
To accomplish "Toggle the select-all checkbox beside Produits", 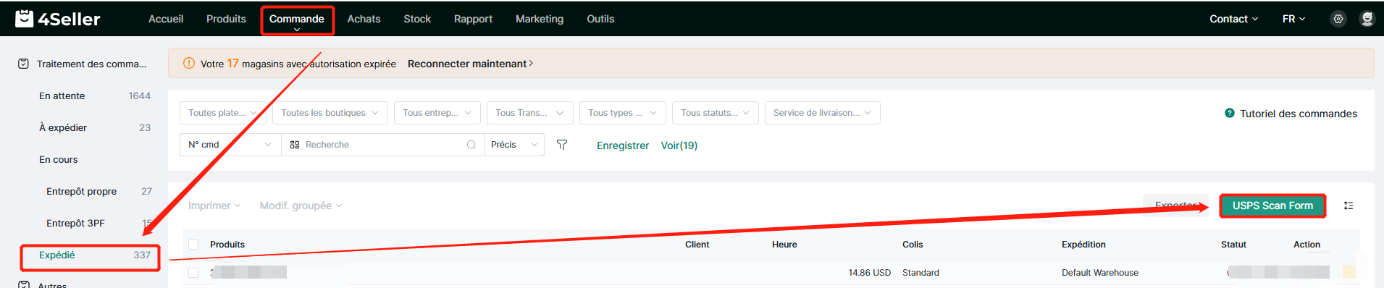I will click(193, 245).
